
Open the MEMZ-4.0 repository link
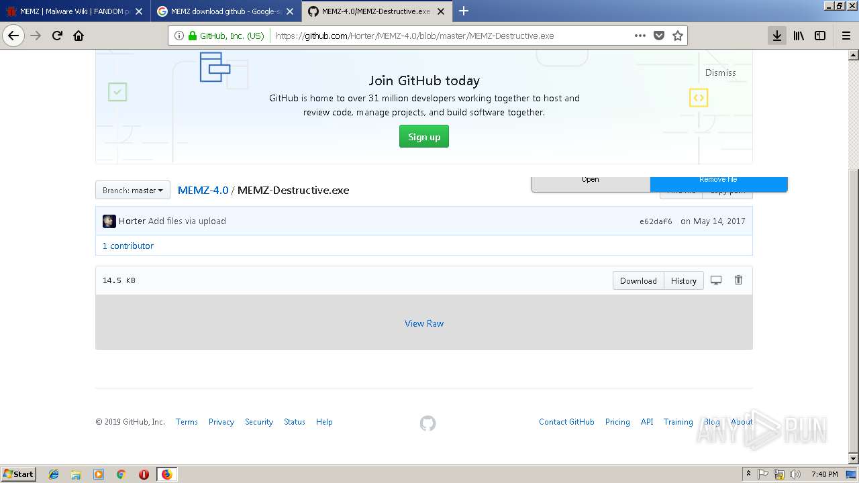click(x=203, y=191)
